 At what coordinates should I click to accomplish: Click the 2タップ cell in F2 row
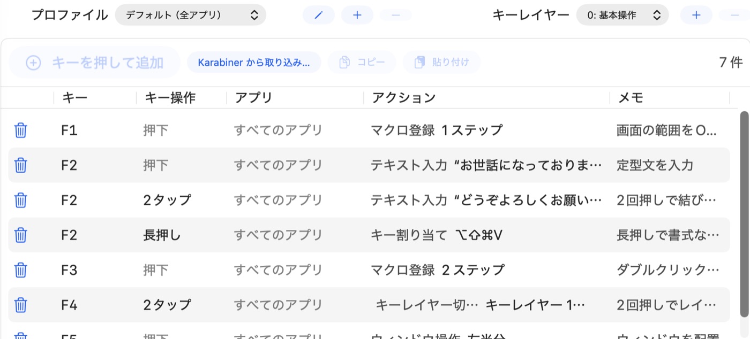click(x=167, y=200)
